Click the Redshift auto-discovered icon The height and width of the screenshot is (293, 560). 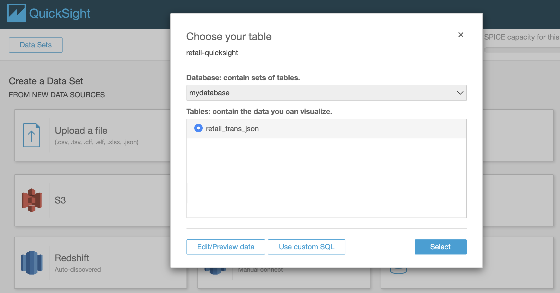[x=32, y=263]
